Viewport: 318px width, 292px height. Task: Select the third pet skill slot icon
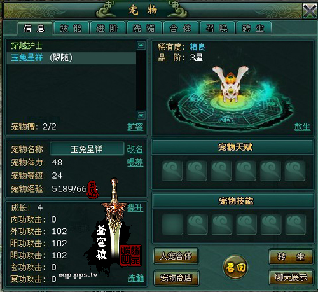(x=222, y=224)
